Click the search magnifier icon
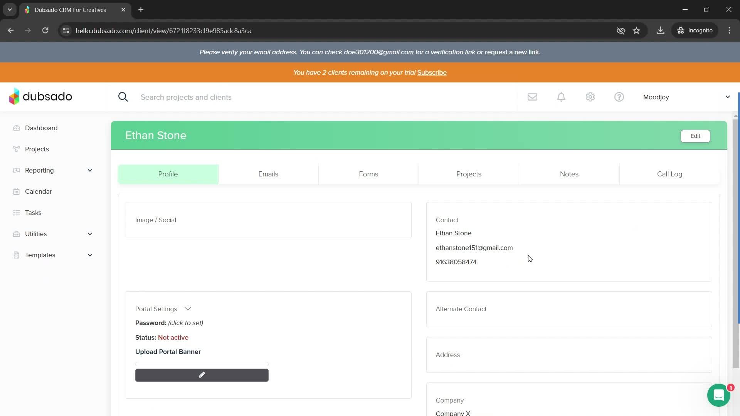 coord(123,97)
